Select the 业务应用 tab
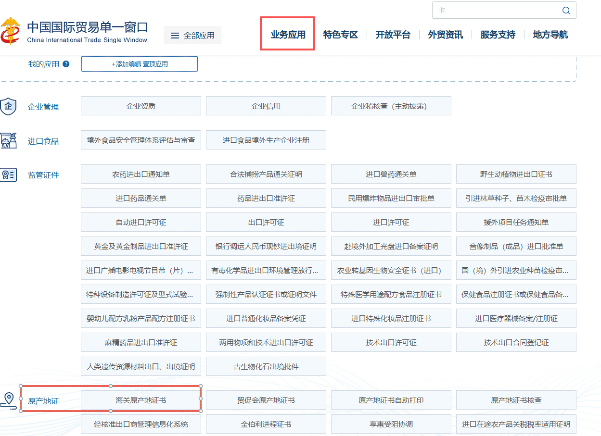 287,34
